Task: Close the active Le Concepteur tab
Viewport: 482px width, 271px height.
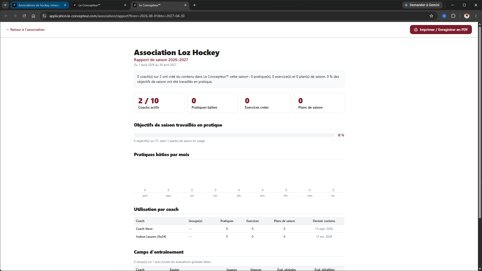Action: click(185, 5)
